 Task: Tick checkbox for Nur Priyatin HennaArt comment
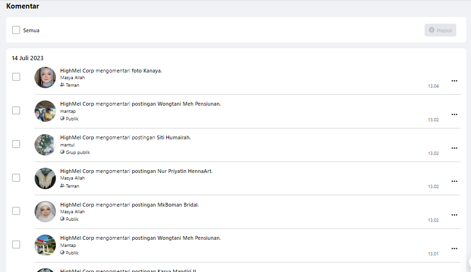[16, 178]
